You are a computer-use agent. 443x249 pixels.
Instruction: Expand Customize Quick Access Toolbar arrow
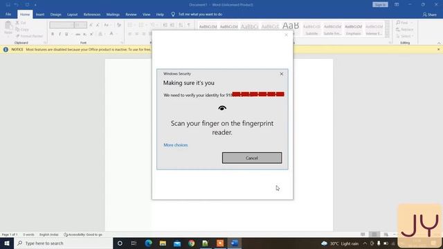pos(35,5)
